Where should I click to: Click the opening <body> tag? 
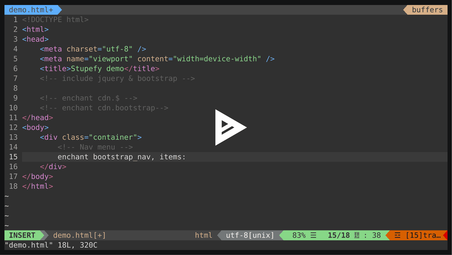[x=35, y=127]
